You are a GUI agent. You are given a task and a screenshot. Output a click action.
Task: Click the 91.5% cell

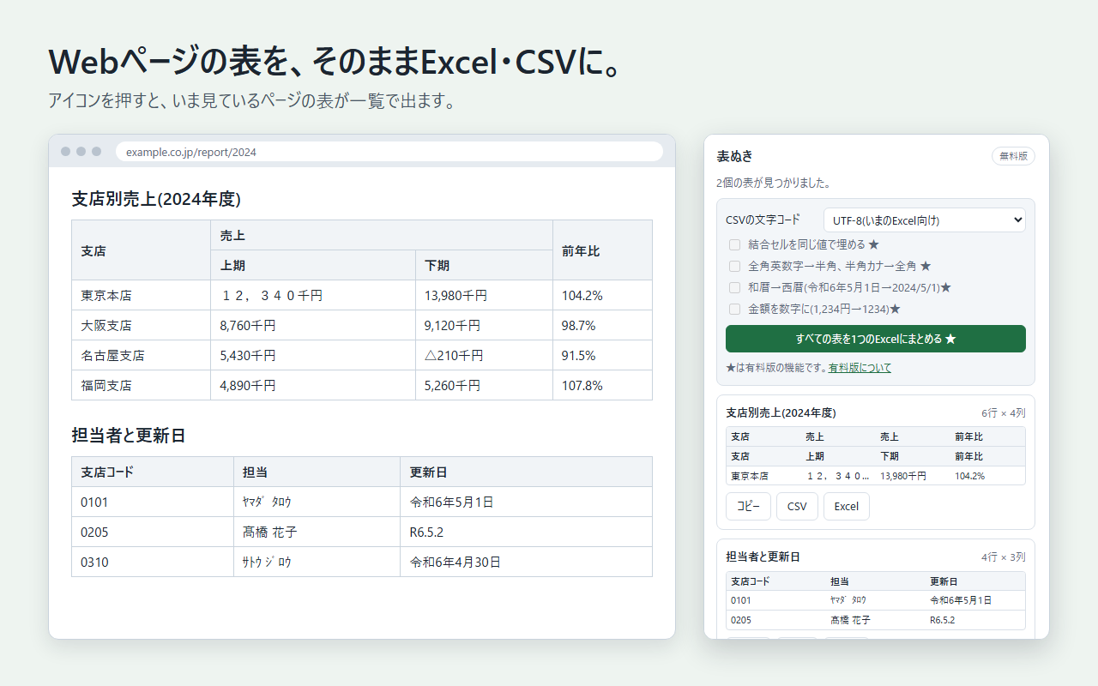pyautogui.click(x=602, y=355)
